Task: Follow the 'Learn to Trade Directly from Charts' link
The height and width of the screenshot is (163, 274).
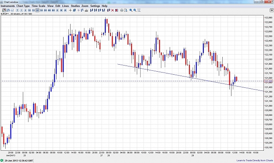Action: coord(255,160)
